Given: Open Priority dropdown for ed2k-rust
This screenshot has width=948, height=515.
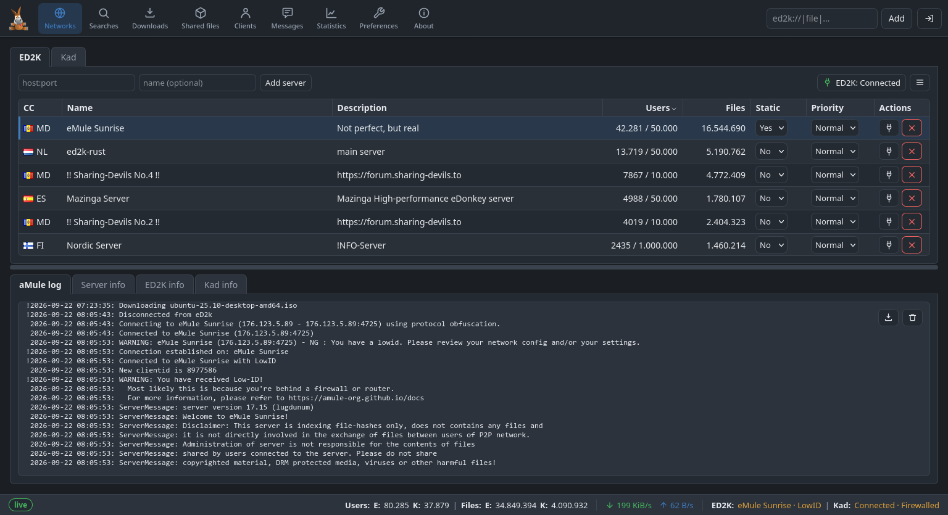Looking at the screenshot, I should (835, 152).
